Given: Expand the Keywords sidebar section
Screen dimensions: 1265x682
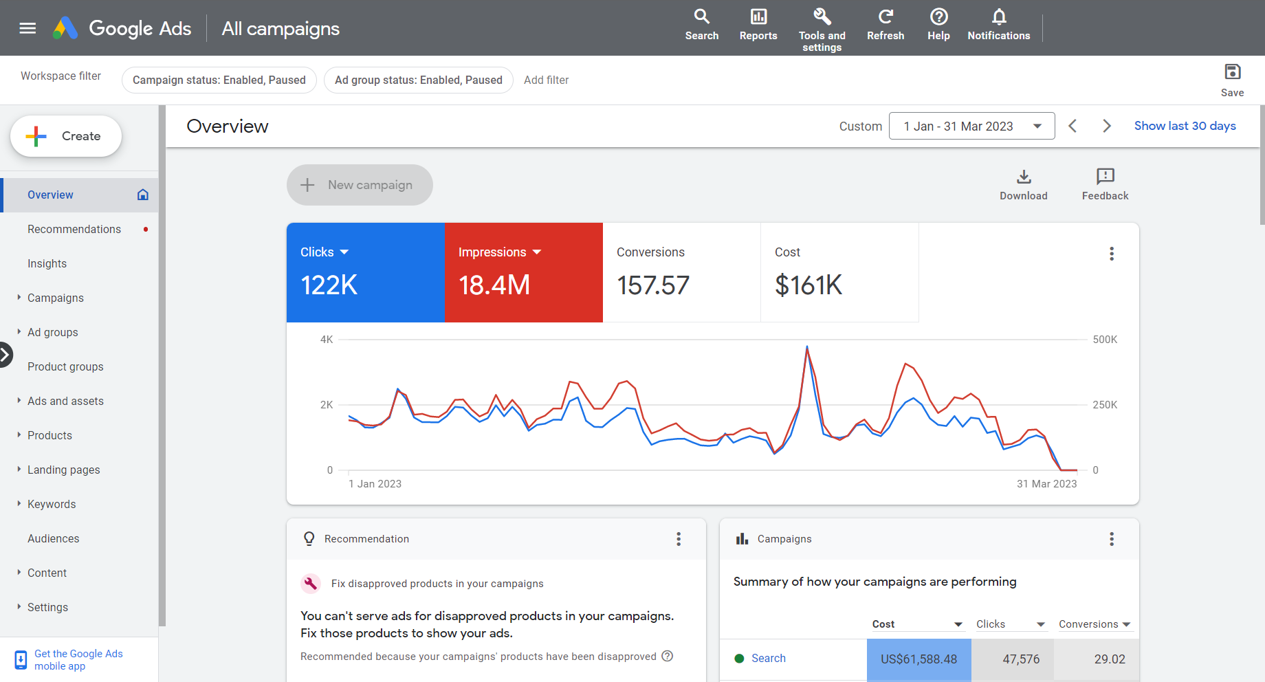Looking at the screenshot, I should click(x=19, y=504).
